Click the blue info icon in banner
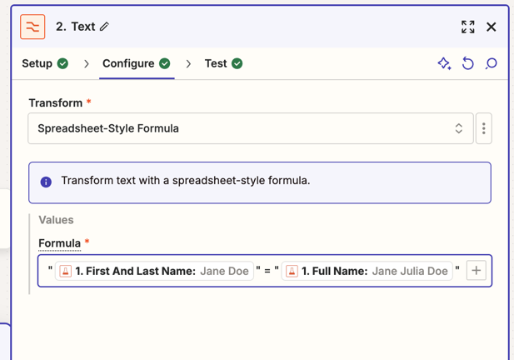The image size is (514, 360). pyautogui.click(x=46, y=182)
